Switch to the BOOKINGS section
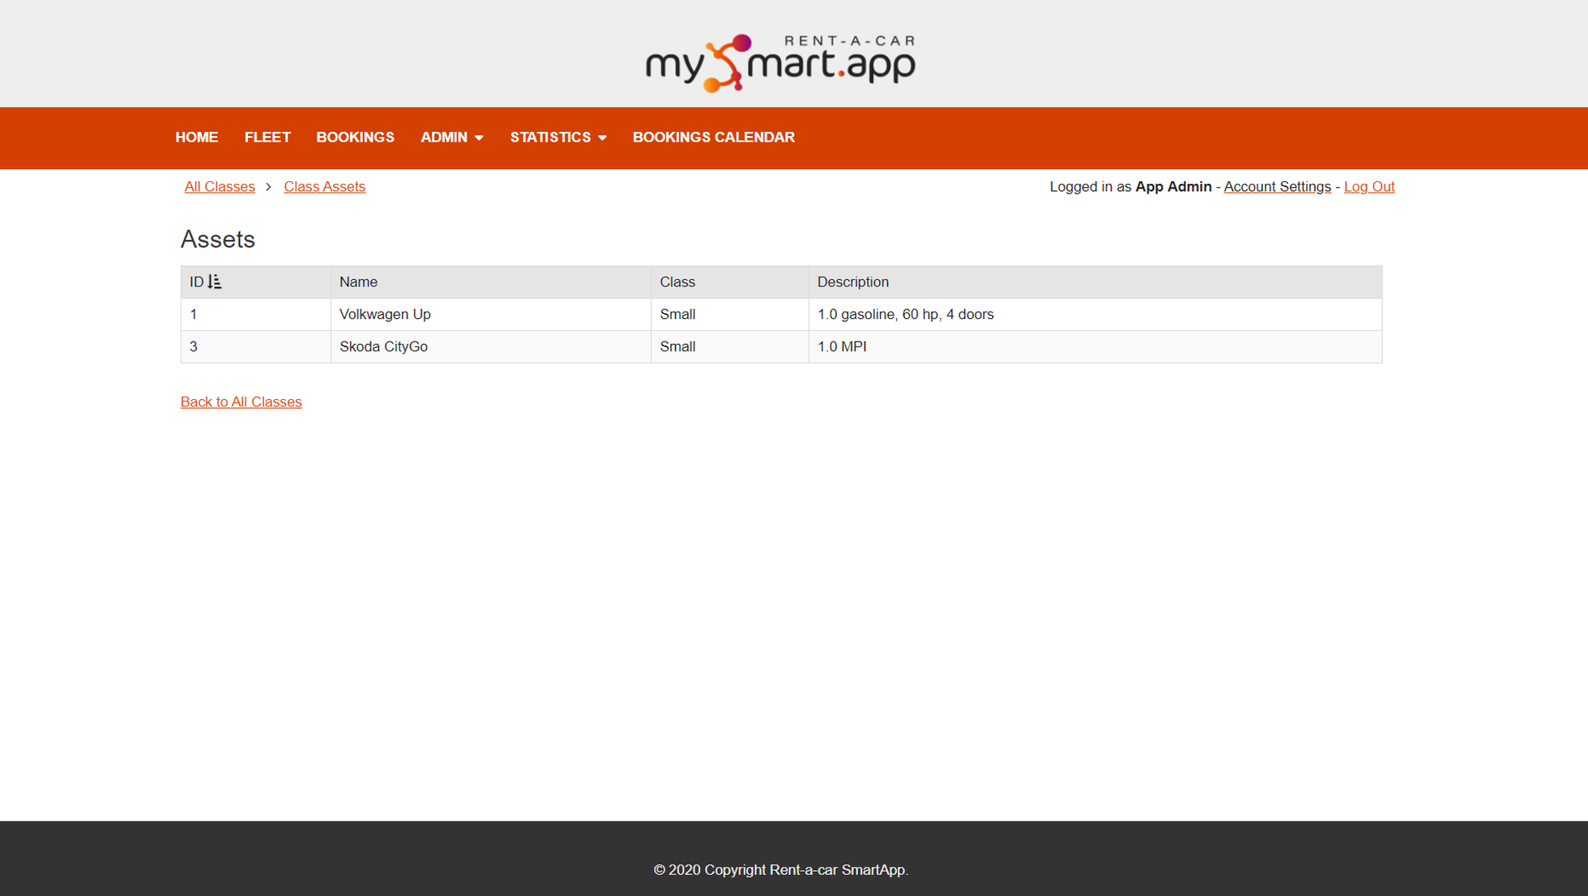1588x896 pixels. coord(355,138)
